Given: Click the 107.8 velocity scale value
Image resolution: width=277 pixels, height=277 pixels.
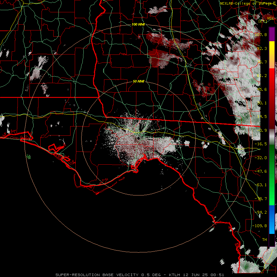Looking at the screenshot, I should [261, 34].
